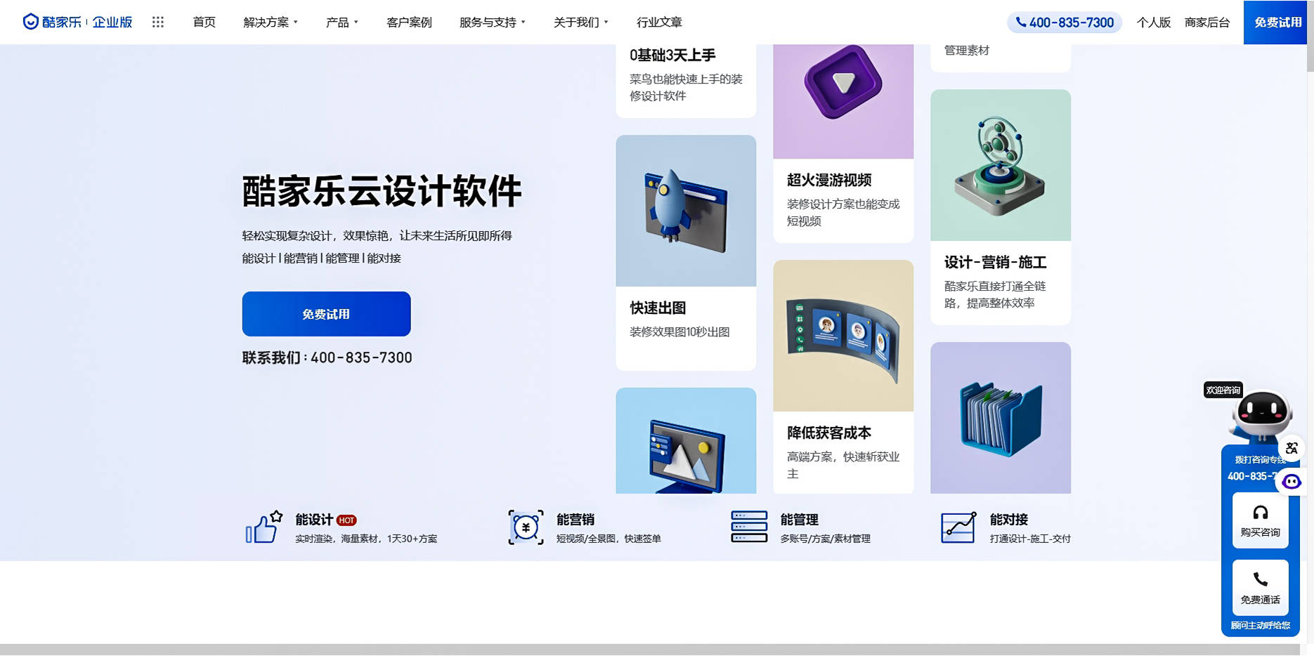Viewport: 1314px width, 656px height.
Task: Expand the 解决方案 dropdown menu
Action: tap(271, 22)
